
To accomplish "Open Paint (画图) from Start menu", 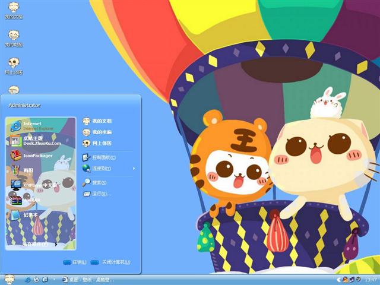I will pyautogui.click(x=41, y=170).
